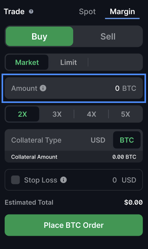Open the Amount info tooltip icon
Viewport: 148px width, 249px height.
(x=43, y=88)
